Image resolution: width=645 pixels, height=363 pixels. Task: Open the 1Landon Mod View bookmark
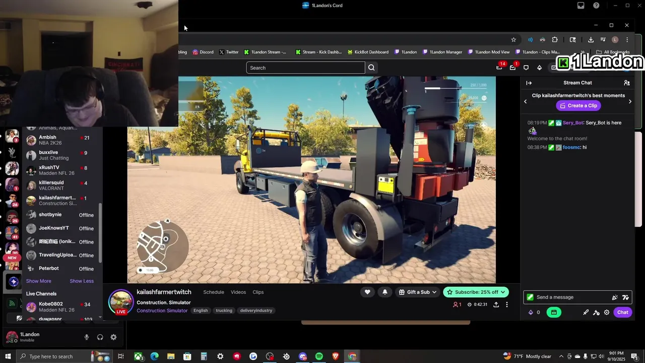(x=489, y=52)
